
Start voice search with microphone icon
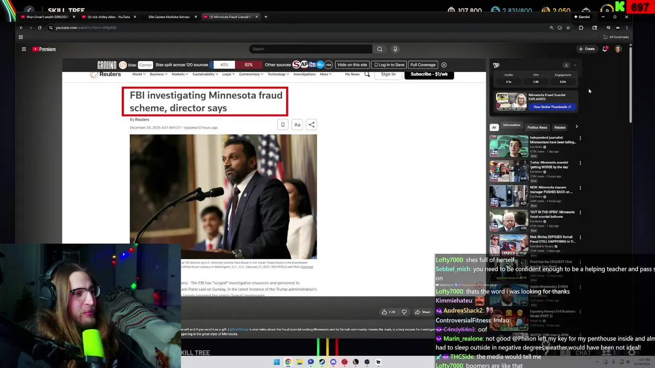[x=395, y=49]
